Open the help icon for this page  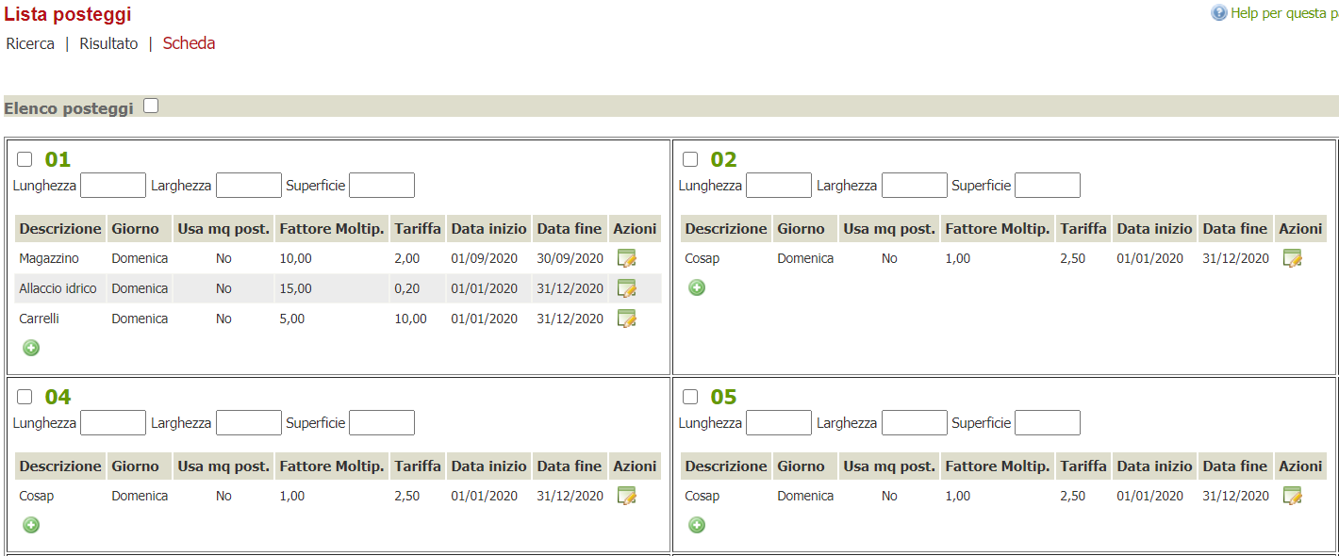(x=1219, y=13)
